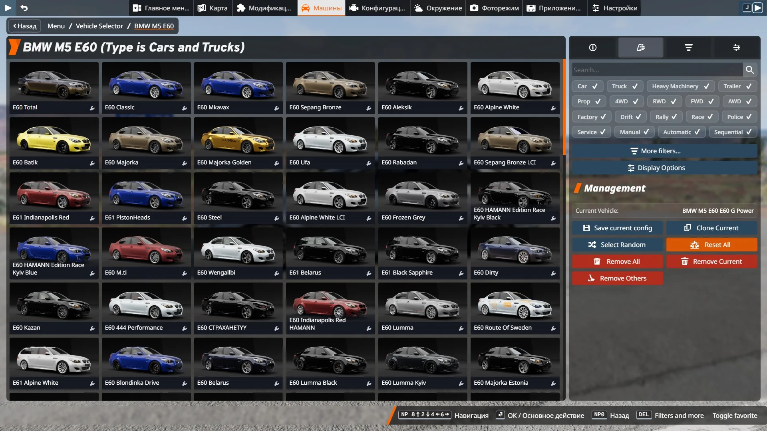Open the info icon tab in side panel
This screenshot has width=767, height=431.
(x=593, y=47)
